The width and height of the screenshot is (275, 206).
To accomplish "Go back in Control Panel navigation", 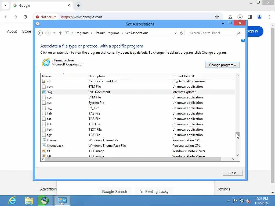I will click(40, 33).
